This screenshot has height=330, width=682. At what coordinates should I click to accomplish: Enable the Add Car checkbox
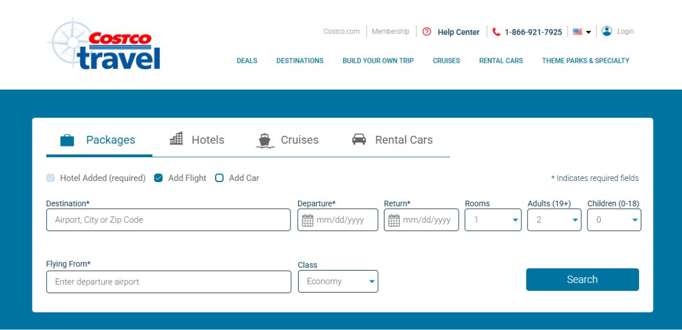(x=219, y=178)
